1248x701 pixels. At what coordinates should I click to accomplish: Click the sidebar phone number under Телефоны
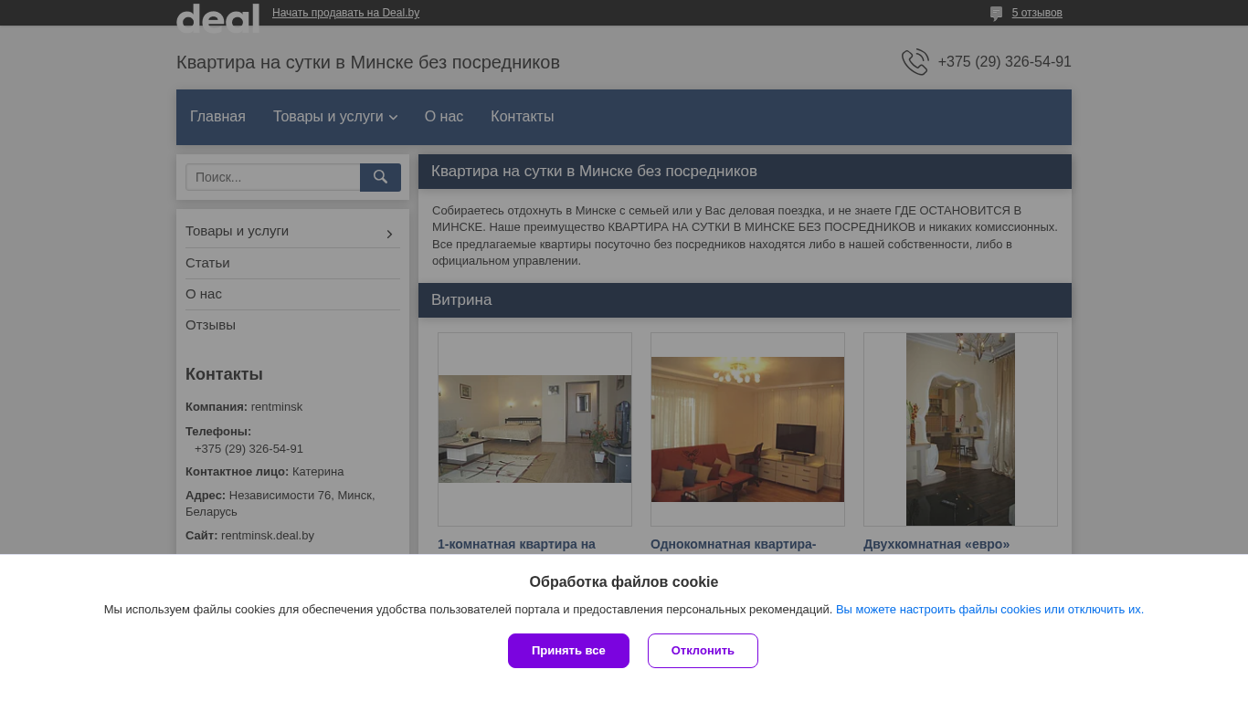pos(249,449)
